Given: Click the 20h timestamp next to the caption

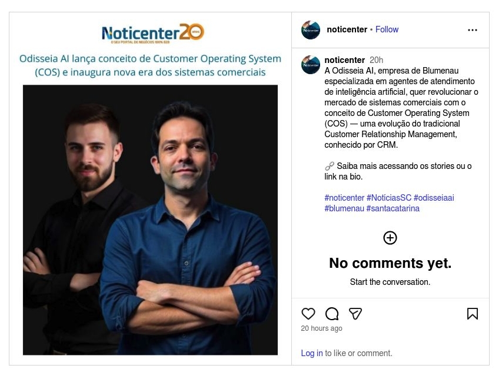Looking at the screenshot, I should pyautogui.click(x=376, y=60).
